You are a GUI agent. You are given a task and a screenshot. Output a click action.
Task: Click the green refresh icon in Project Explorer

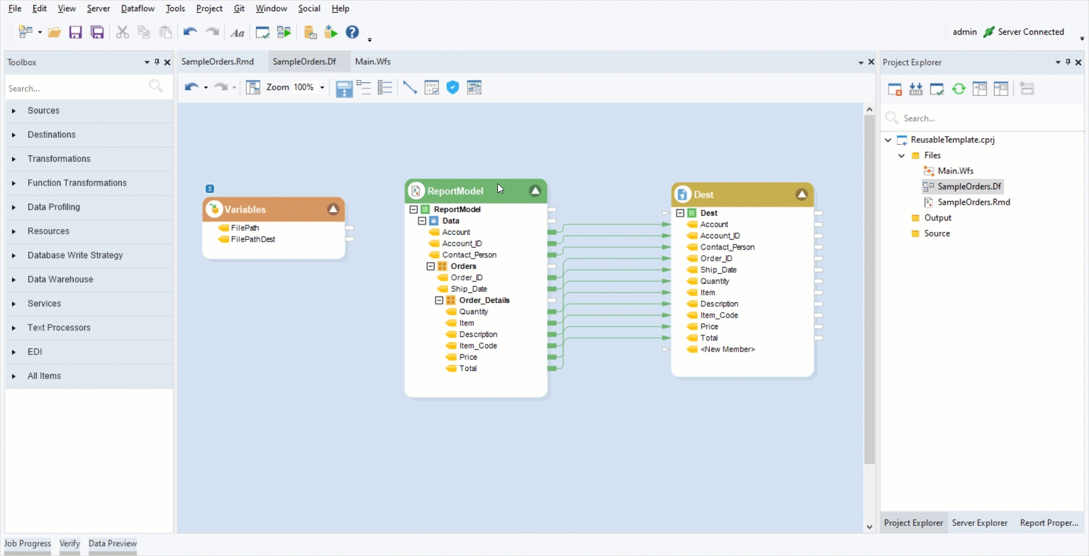pyautogui.click(x=959, y=89)
